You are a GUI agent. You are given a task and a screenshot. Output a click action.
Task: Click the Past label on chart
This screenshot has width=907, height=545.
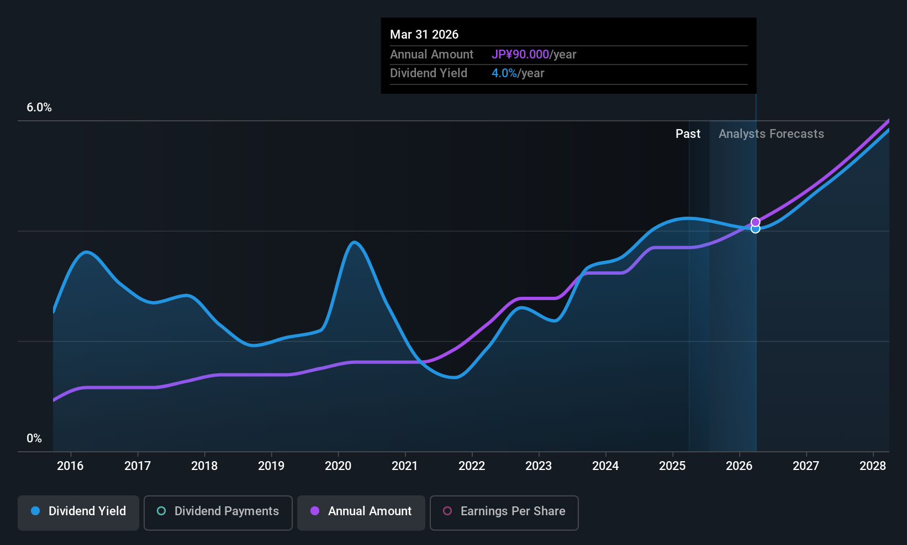[x=688, y=134]
